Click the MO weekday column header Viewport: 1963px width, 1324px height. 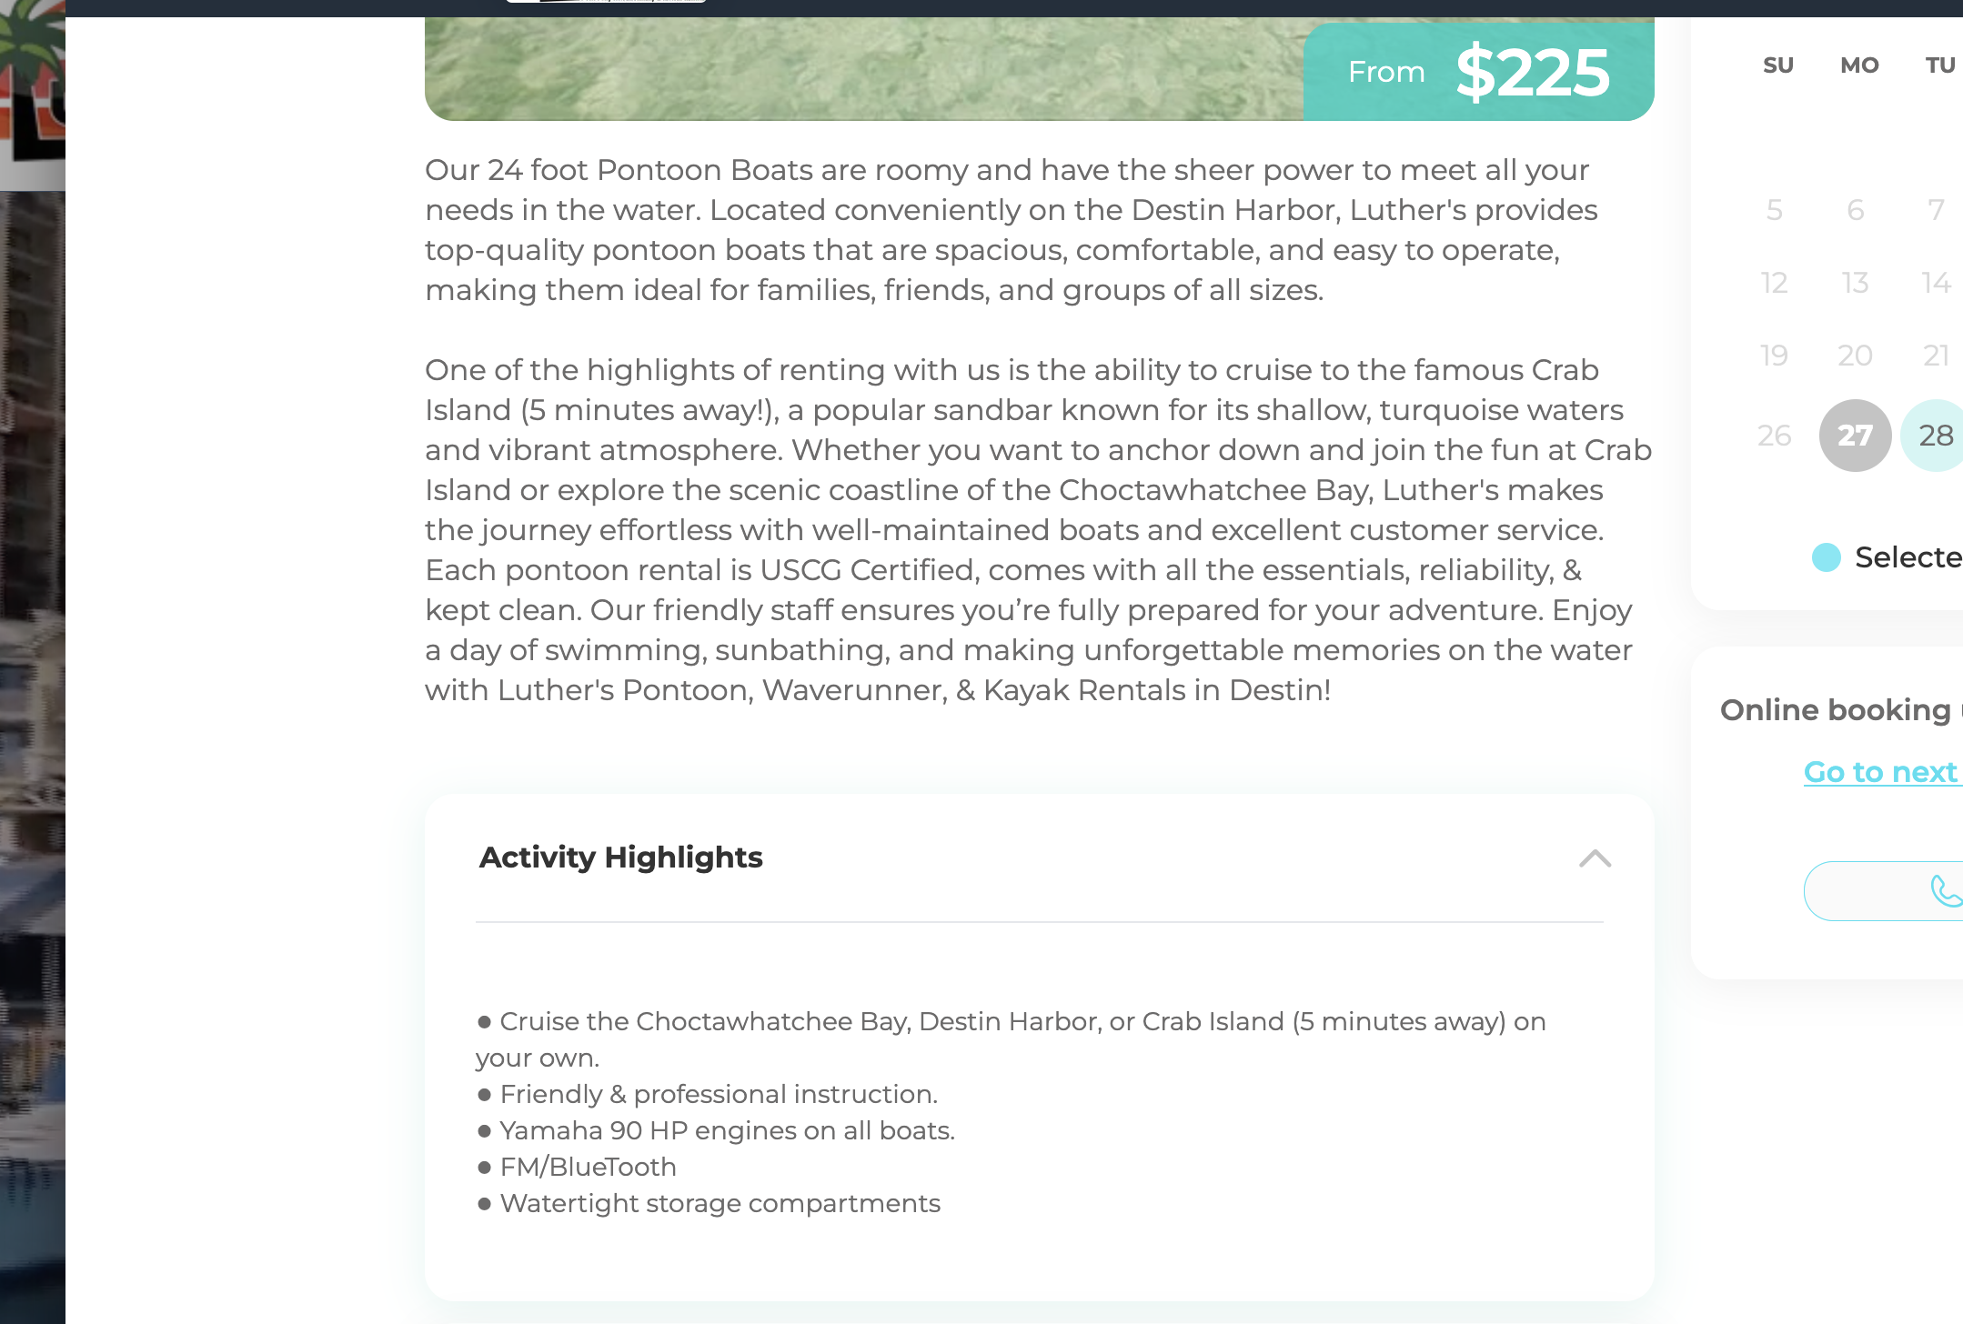1859,65
